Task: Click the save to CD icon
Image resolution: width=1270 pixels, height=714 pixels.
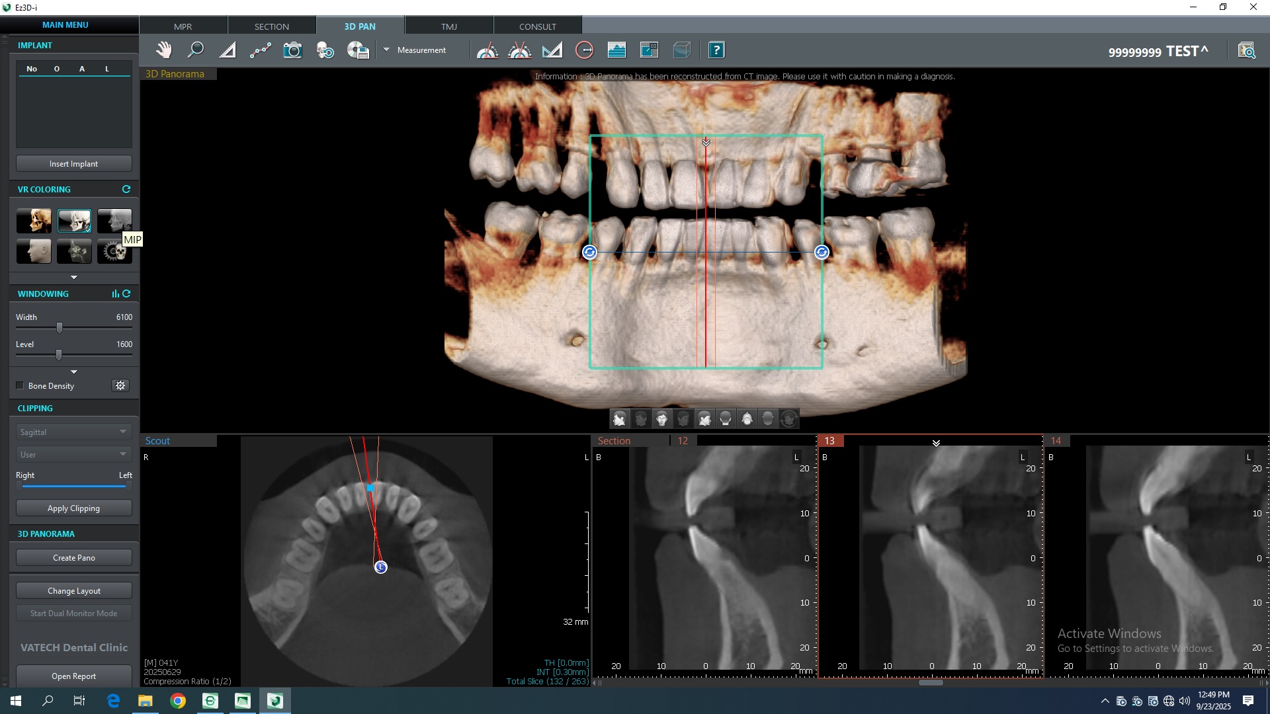Action: pos(358,50)
